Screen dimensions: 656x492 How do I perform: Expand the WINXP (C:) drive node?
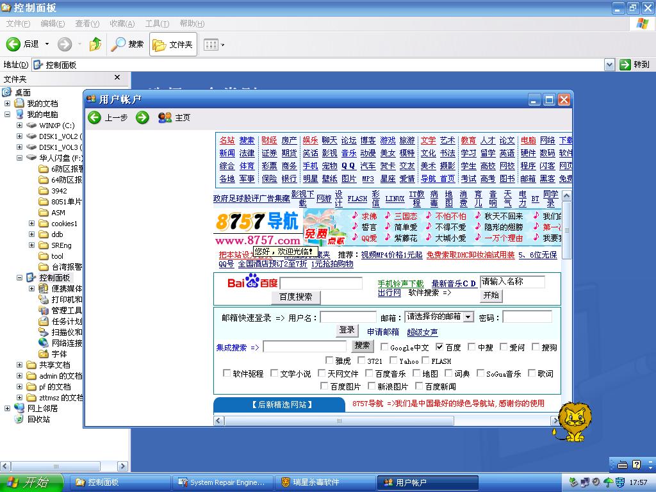click(20, 126)
